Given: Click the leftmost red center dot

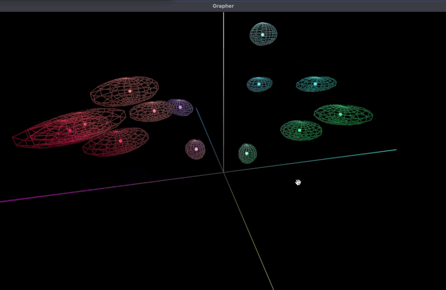Looking at the screenshot, I should (x=70, y=131).
